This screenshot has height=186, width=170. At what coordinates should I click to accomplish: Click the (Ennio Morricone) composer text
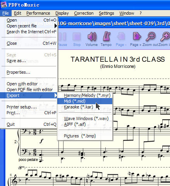[x=118, y=66]
